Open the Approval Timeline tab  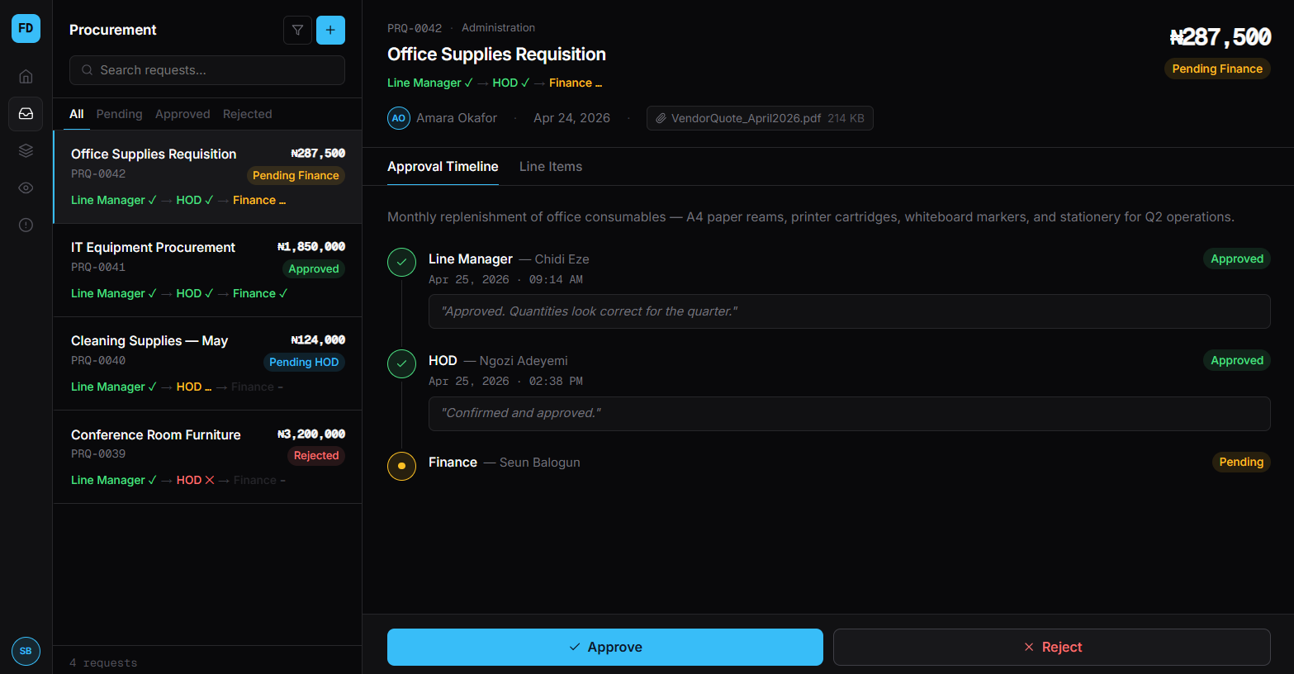[443, 167]
